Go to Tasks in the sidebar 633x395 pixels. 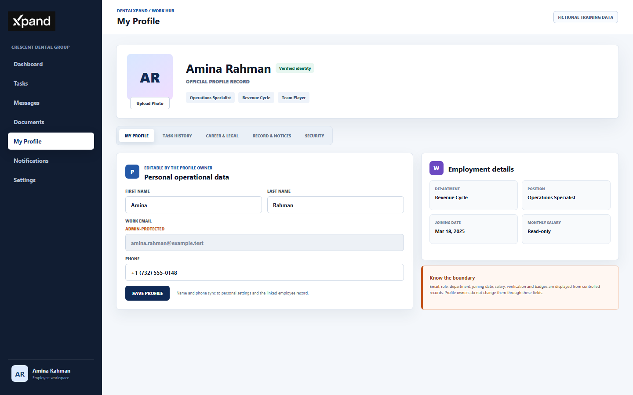51,83
